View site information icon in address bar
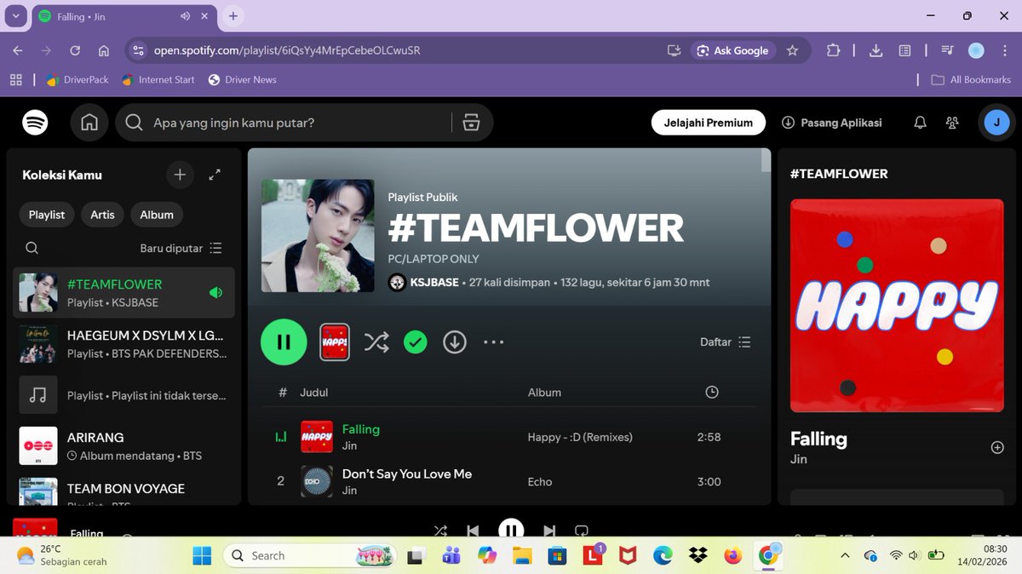The width and height of the screenshot is (1022, 574). point(138,50)
